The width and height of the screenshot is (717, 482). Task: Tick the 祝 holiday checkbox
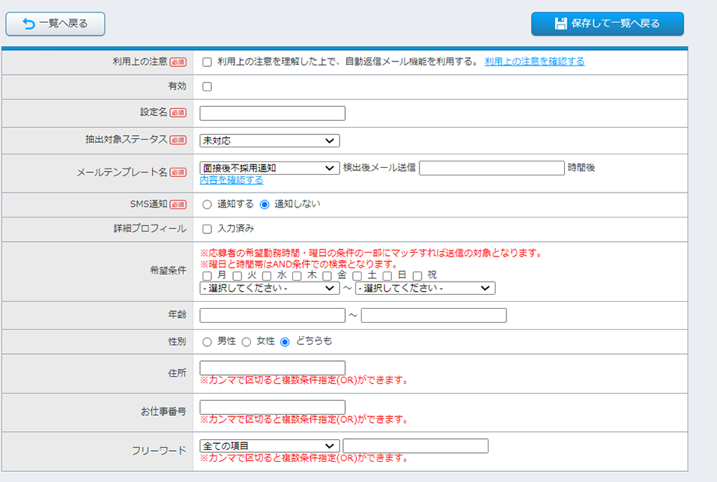point(418,275)
